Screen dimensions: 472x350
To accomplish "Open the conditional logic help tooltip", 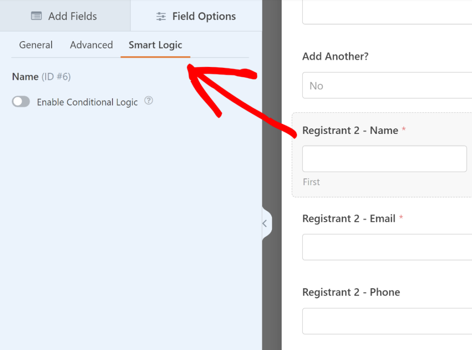I will click(x=148, y=101).
